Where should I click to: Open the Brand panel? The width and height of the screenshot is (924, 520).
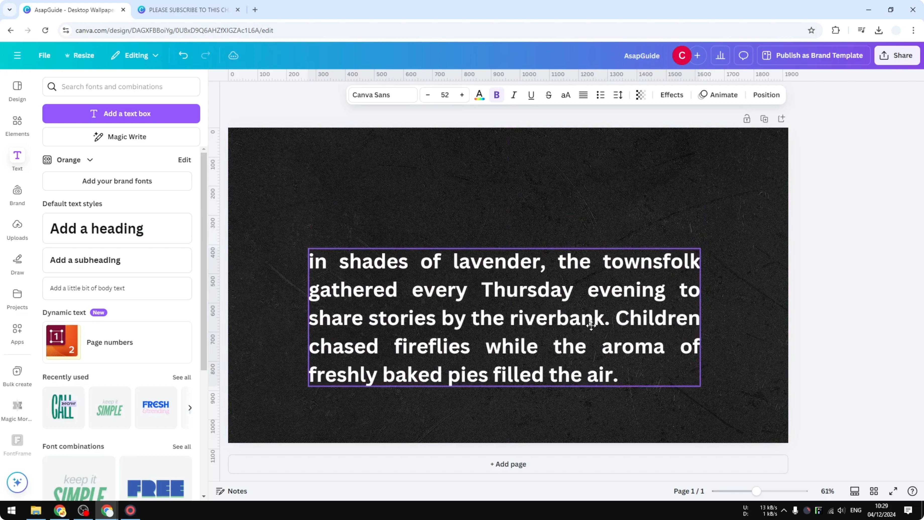coord(17,195)
